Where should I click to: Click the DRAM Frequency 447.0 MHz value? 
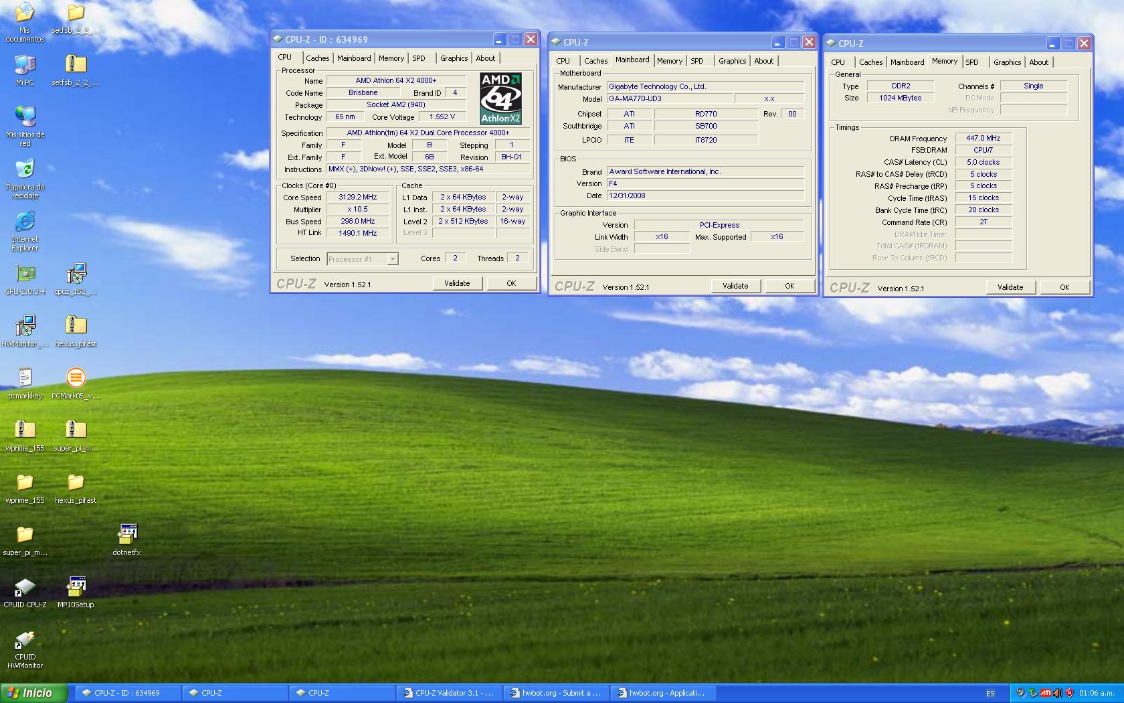coord(983,139)
